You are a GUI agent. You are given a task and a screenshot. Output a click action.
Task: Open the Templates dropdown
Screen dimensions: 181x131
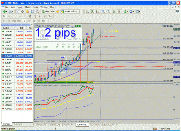coord(138,11)
